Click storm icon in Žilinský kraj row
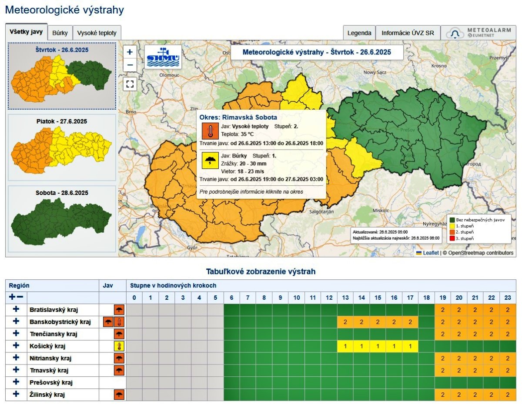This screenshot has height=405, width=522. pos(119,395)
